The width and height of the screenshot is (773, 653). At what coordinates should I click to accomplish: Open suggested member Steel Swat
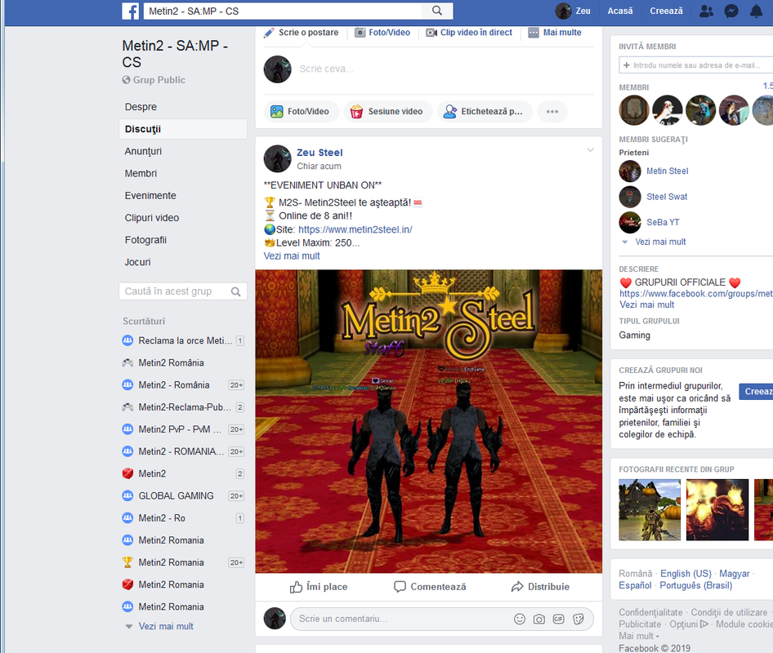click(667, 197)
